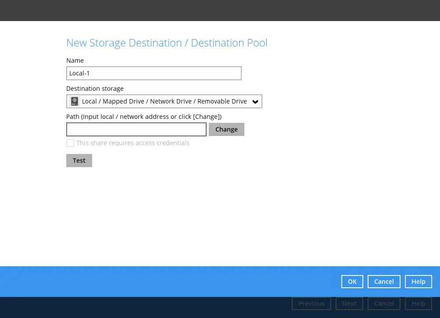Click the 'New Storage Destination / Destination Pool' heading
This screenshot has width=440, height=318.
167,43
